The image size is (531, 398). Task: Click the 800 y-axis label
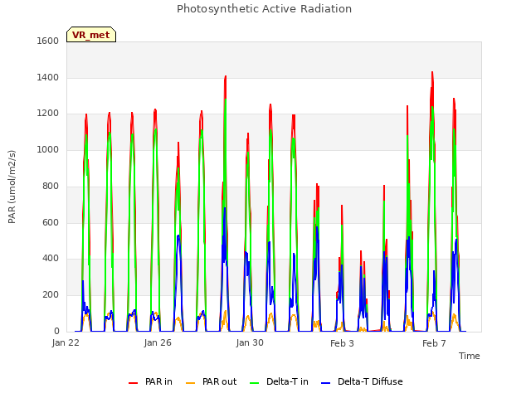point(51,186)
